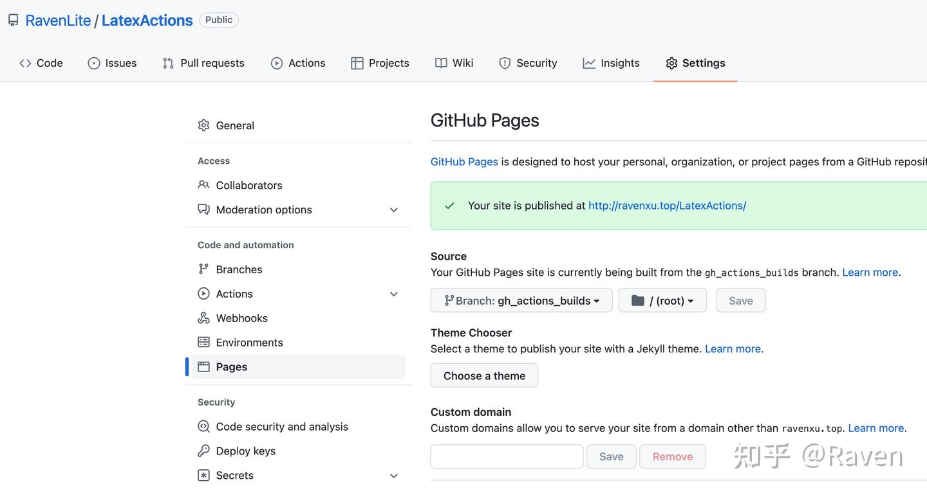
Task: Click the Remove custom domain button
Action: coord(672,456)
